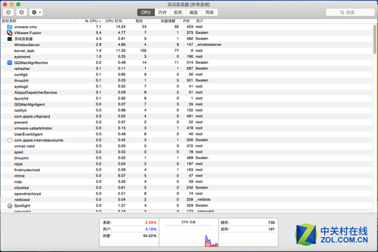Switch to the 内存 memory tab

point(162,12)
